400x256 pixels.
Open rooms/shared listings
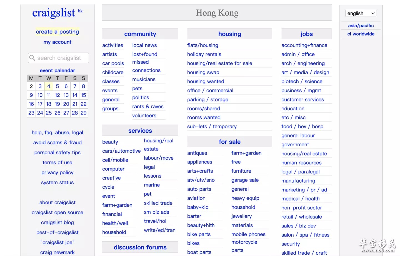[x=204, y=109]
